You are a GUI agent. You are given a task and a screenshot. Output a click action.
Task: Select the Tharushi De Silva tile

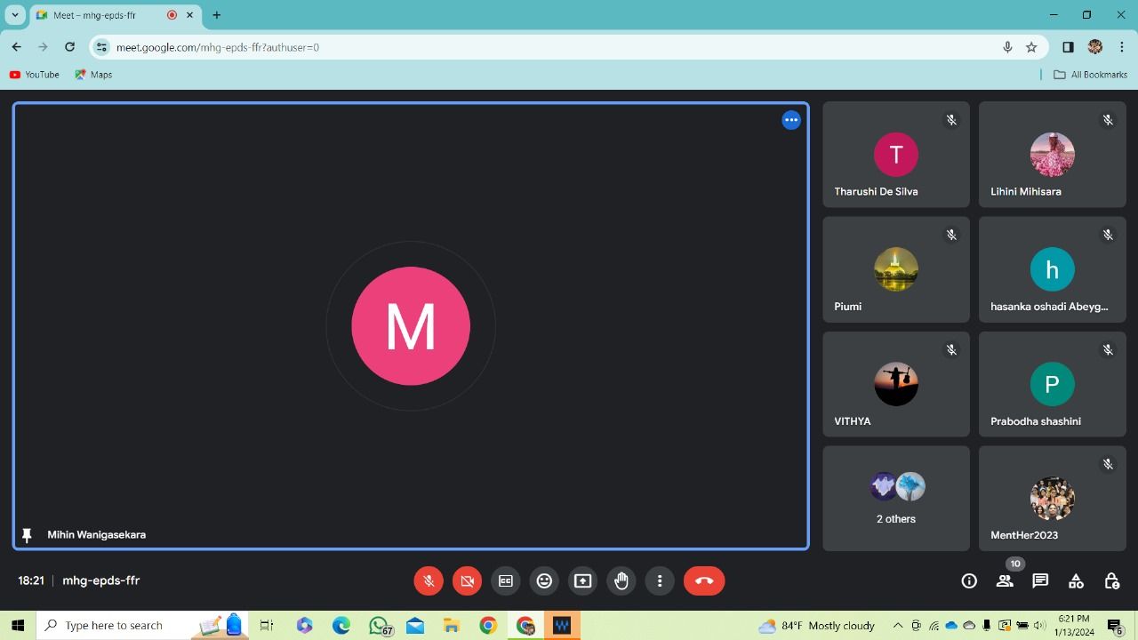pyautogui.click(x=896, y=155)
